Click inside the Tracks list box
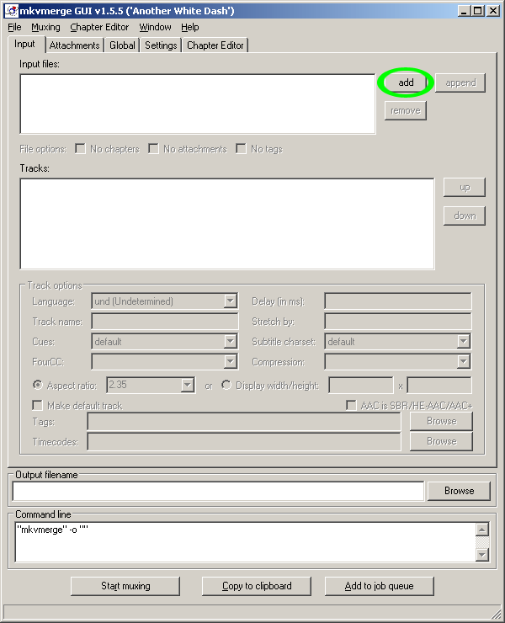Screen dimensions: 505x623 pos(227,224)
